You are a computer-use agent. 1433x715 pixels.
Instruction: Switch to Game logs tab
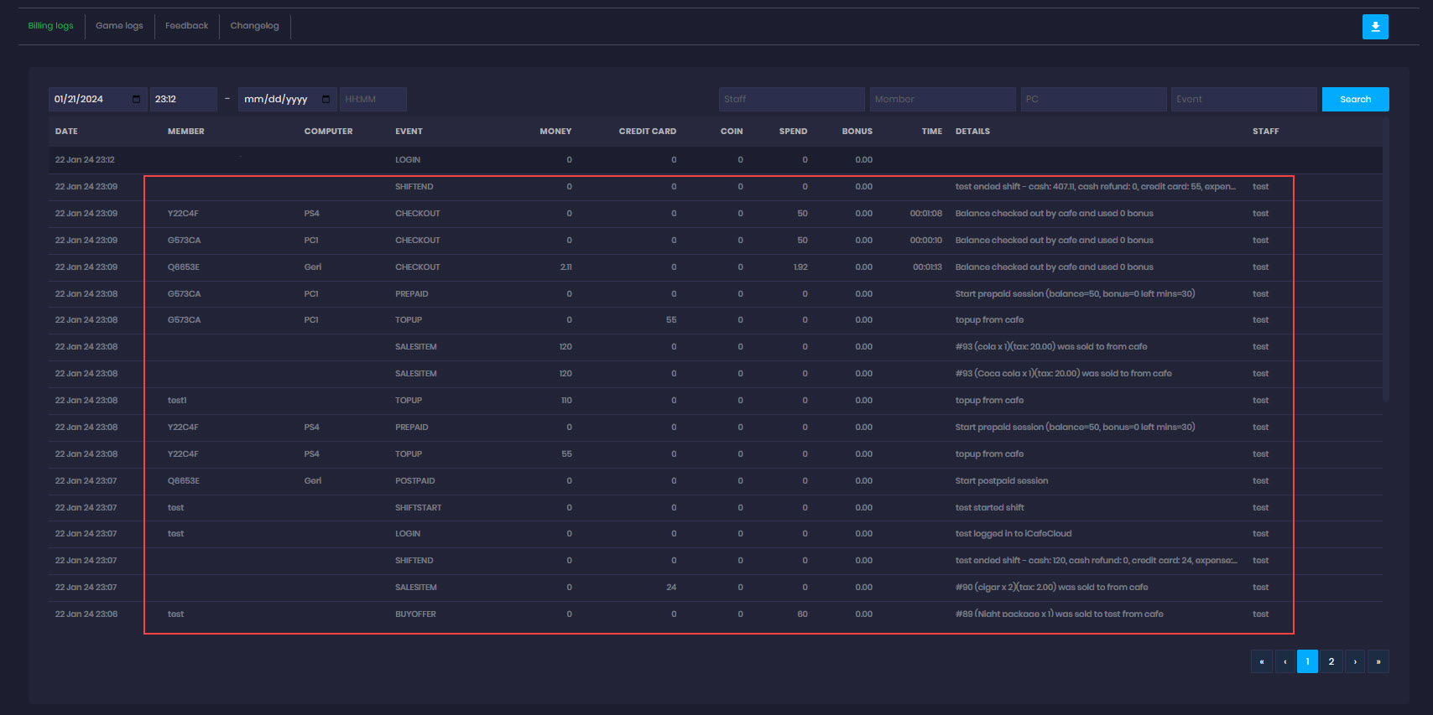119,26
